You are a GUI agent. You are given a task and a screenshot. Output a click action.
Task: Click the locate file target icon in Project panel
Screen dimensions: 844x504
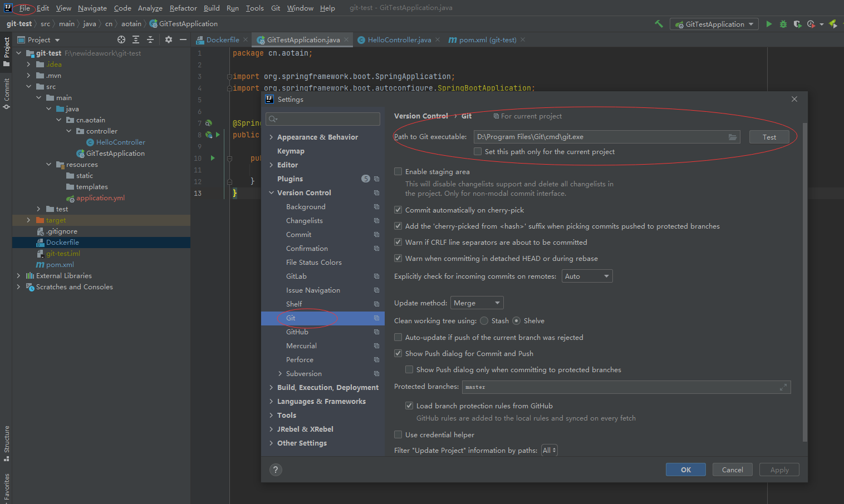pos(121,39)
